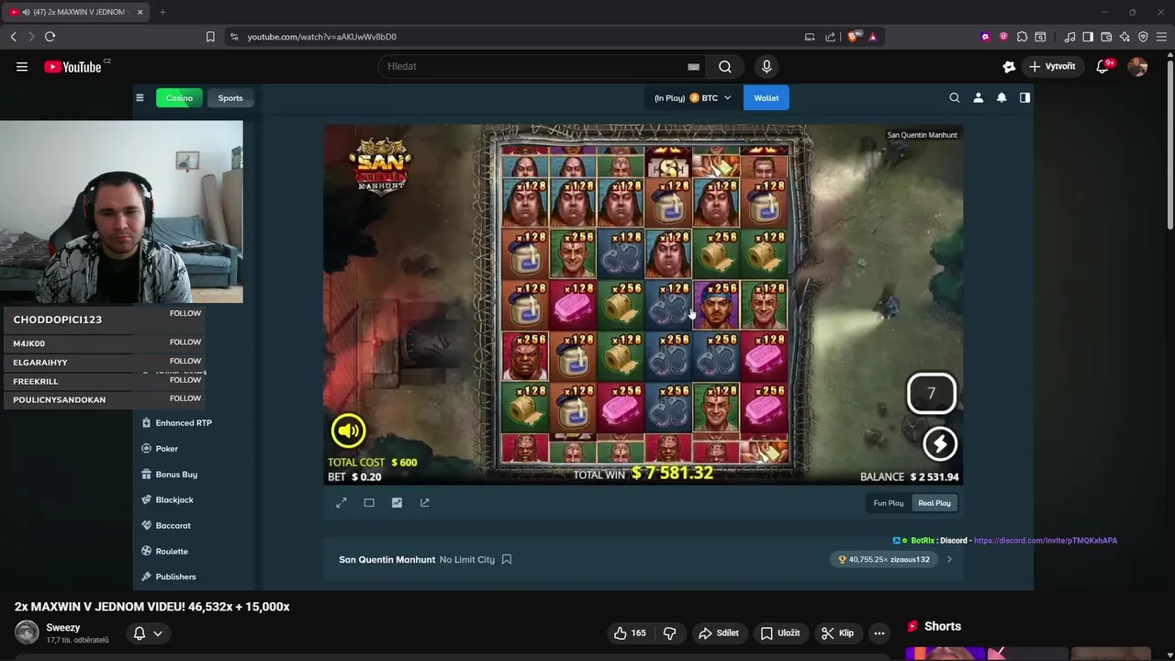The width and height of the screenshot is (1175, 661).
Task: Toggle the browser sidebar panel icon
Action: pyautogui.click(x=1088, y=37)
